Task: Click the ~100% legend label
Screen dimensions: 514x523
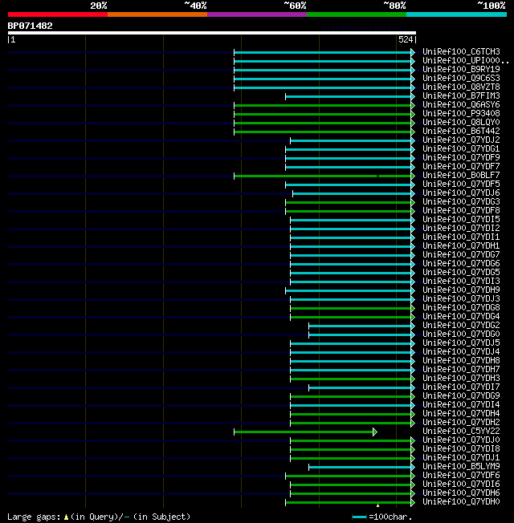Action: [492, 6]
